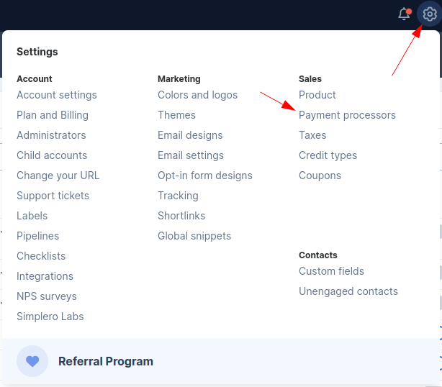The height and width of the screenshot is (387, 442).
Task: Select Unengaged contacts
Action: point(348,291)
